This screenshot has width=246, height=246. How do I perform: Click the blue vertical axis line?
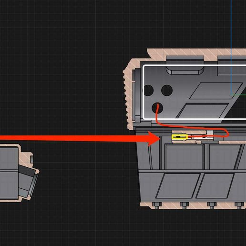231,47
